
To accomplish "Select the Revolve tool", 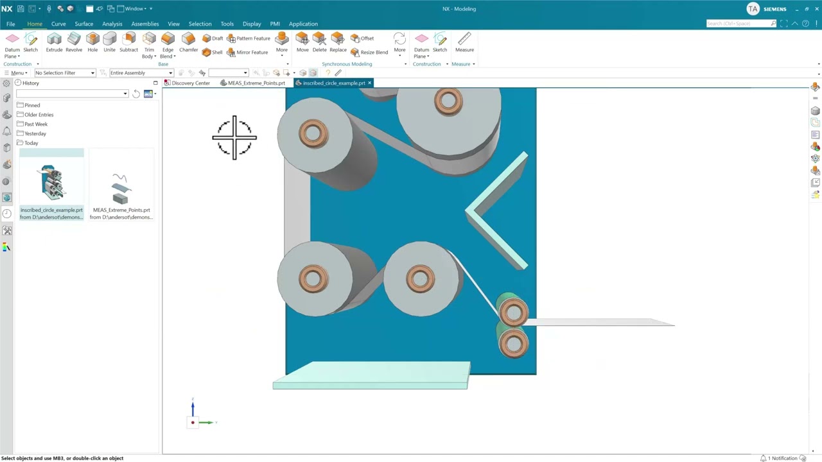I will click(x=74, y=43).
